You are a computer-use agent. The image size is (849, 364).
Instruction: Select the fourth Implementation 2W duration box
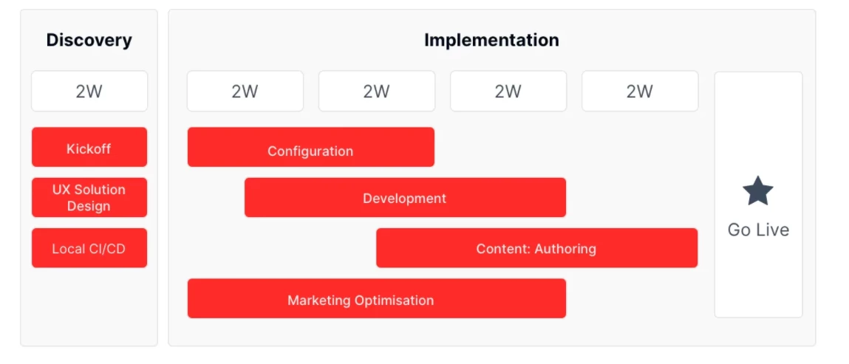(x=640, y=91)
